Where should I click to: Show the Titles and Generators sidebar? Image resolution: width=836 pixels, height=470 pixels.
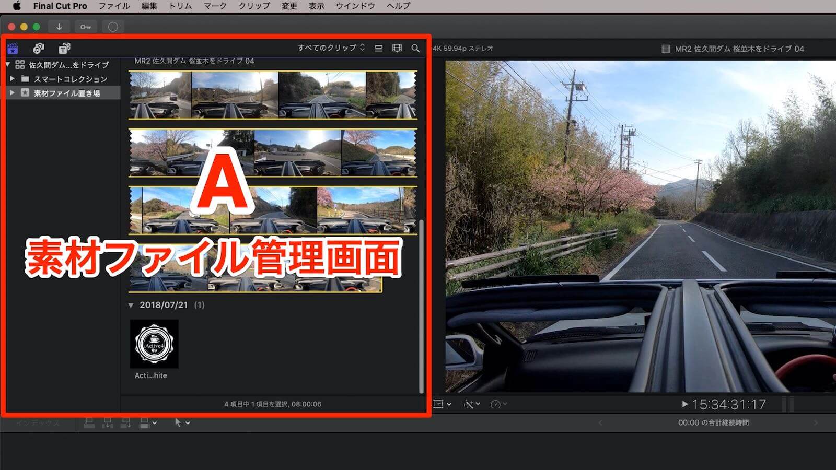pyautogui.click(x=64, y=48)
